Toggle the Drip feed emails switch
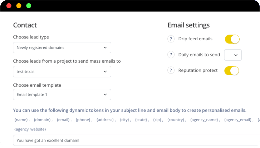The height and width of the screenshot is (148, 260). 232,39
